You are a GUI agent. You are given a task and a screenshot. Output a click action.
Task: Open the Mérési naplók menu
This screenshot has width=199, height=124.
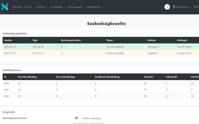coord(76,7)
